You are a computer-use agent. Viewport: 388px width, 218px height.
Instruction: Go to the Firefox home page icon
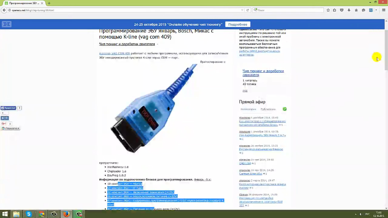pyautogui.click(x=356, y=10)
